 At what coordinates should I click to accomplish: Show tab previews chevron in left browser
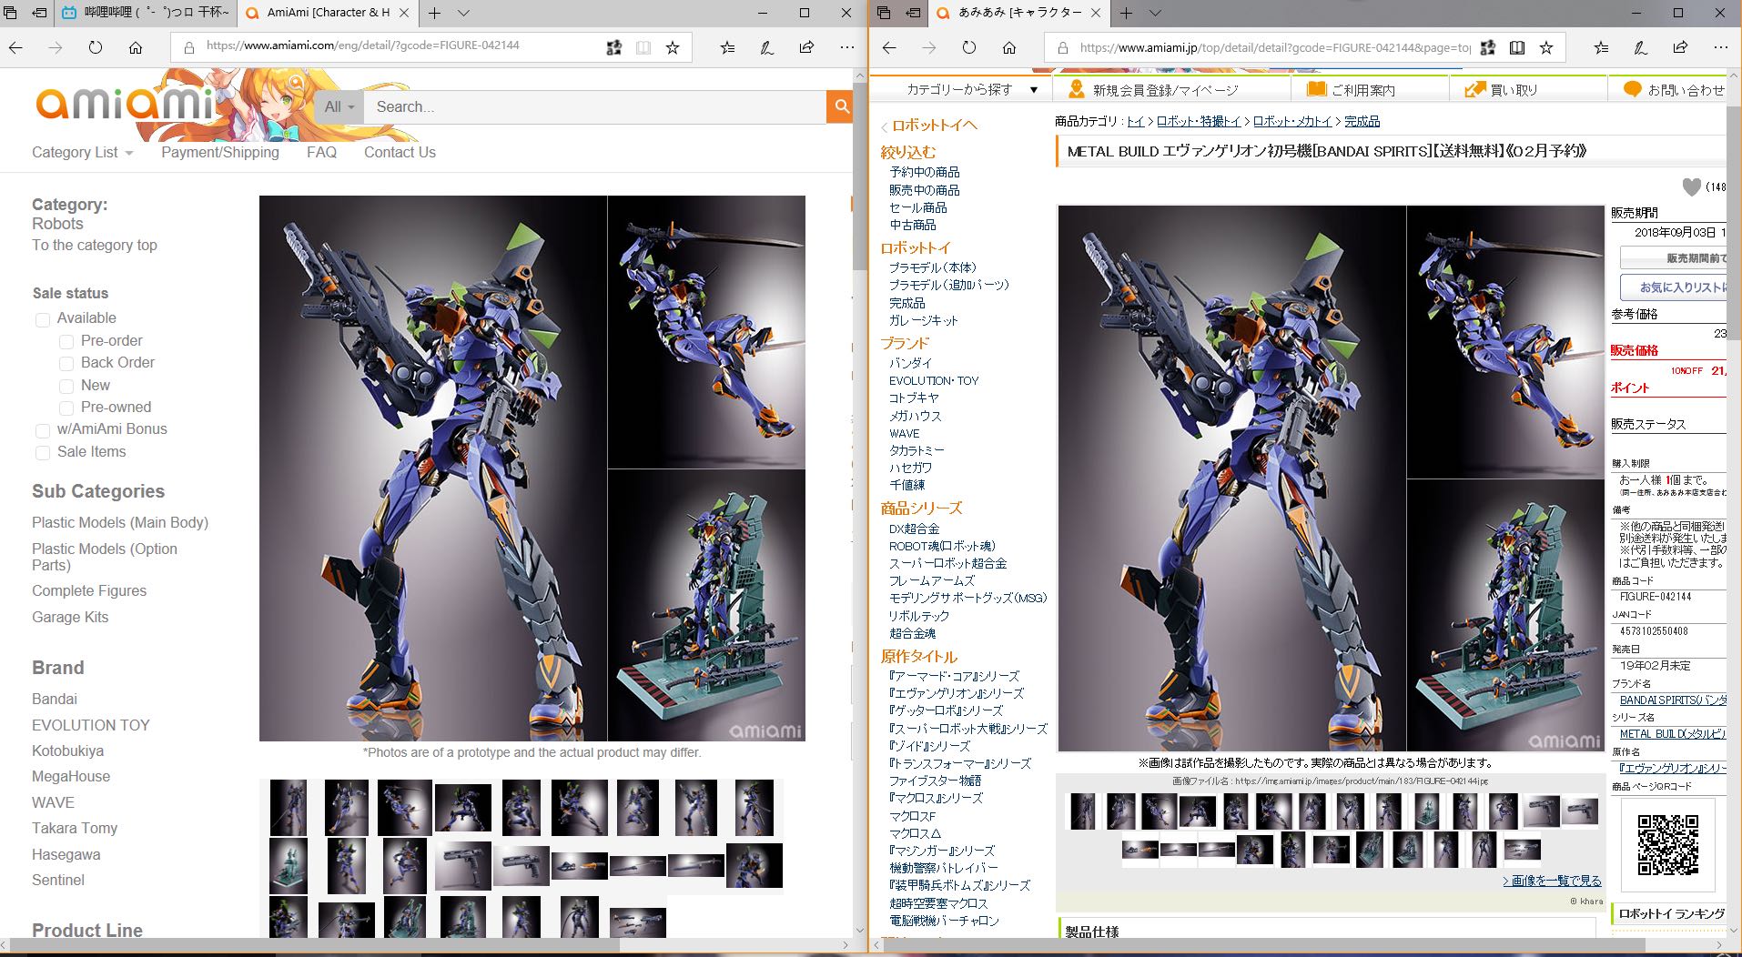point(463,13)
